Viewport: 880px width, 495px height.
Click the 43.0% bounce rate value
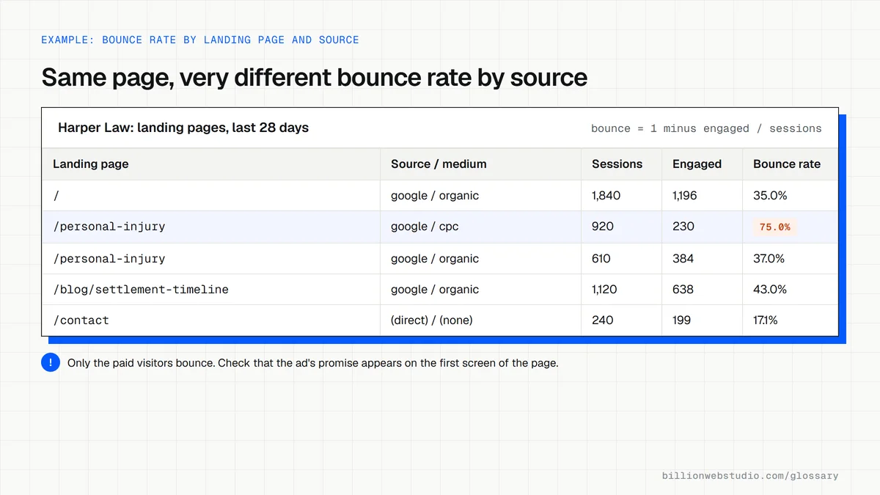pyautogui.click(x=770, y=290)
